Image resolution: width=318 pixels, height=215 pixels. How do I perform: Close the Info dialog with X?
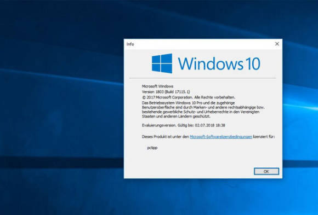tap(277, 44)
